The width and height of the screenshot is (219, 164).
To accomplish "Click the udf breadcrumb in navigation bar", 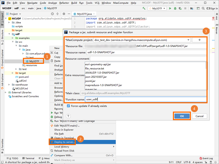I will [x=16, y=8].
